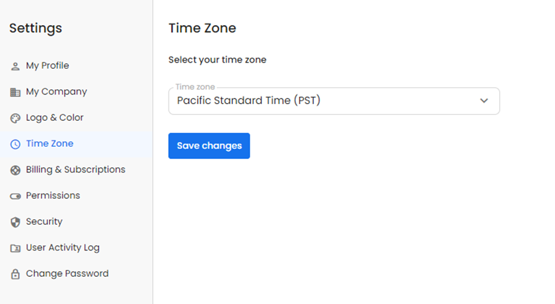Viewport: 555px width, 304px height.
Task: Click the Security shield icon
Action: pyautogui.click(x=15, y=222)
